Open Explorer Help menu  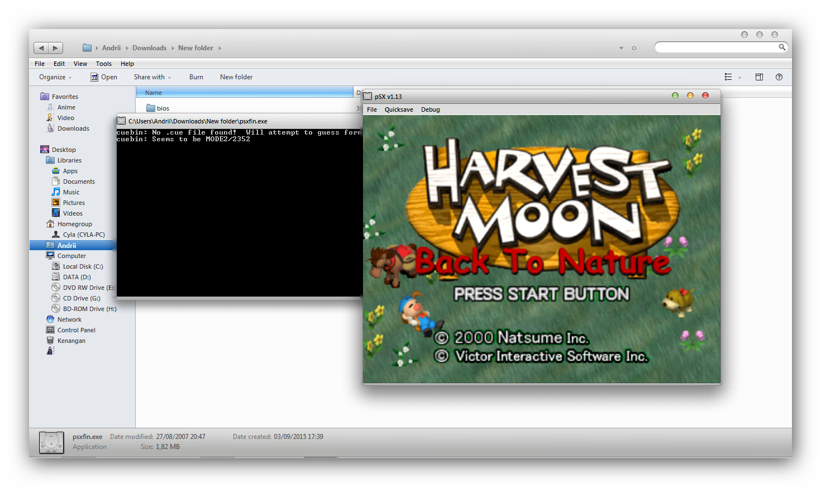[x=127, y=64]
